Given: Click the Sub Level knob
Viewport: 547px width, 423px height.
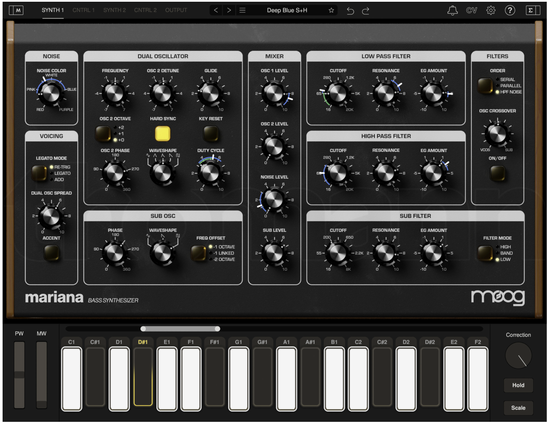Looking at the screenshot, I should (274, 253).
